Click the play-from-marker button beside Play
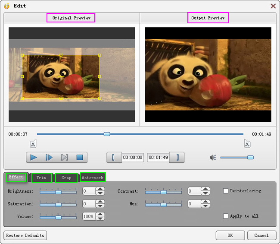280x244 pixels. click(x=49, y=158)
